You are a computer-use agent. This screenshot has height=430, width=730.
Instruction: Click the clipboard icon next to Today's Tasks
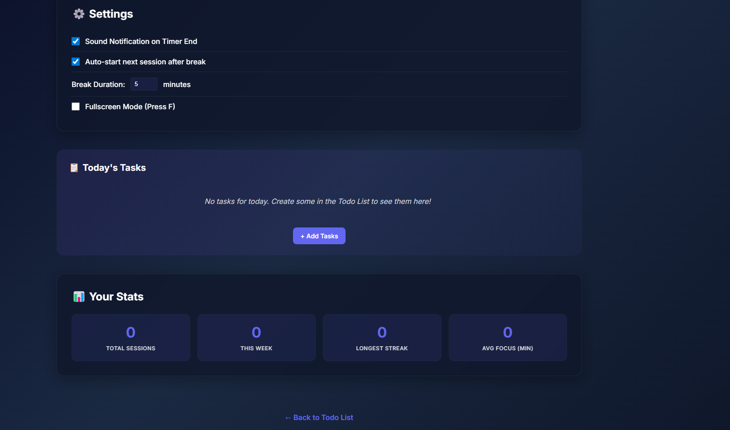[74, 167]
